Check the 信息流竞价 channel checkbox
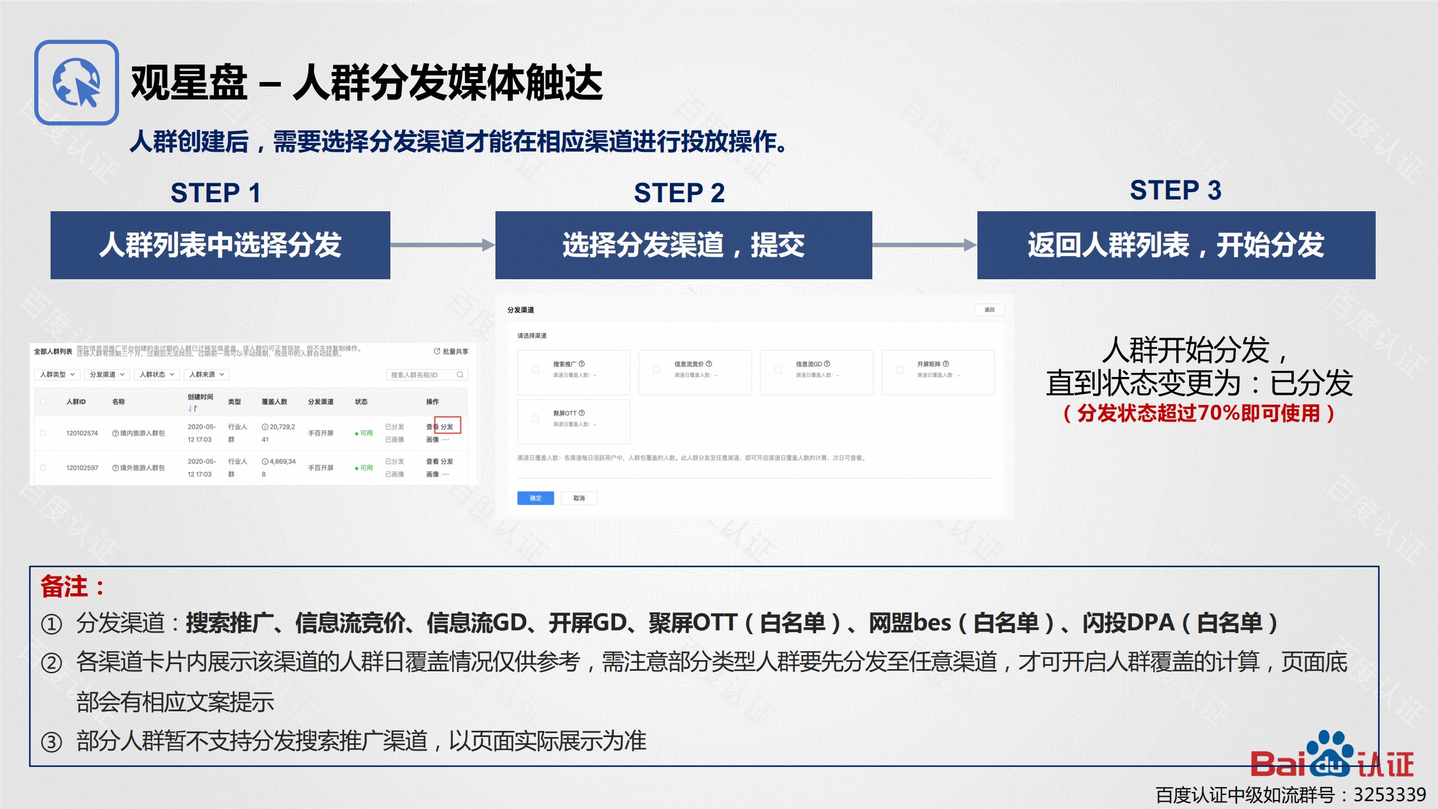Screen dimensions: 1438x809 tap(657, 370)
